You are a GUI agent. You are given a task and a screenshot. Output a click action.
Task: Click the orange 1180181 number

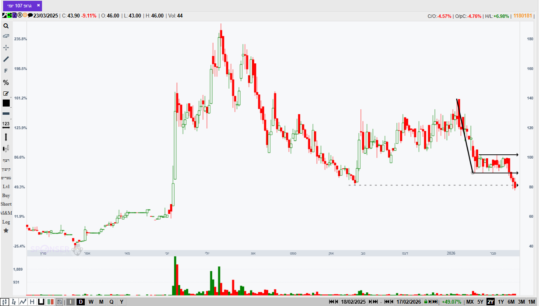click(523, 16)
